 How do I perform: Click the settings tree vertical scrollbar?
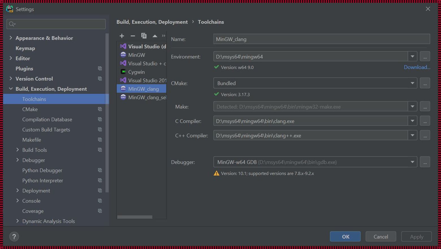click(107, 113)
